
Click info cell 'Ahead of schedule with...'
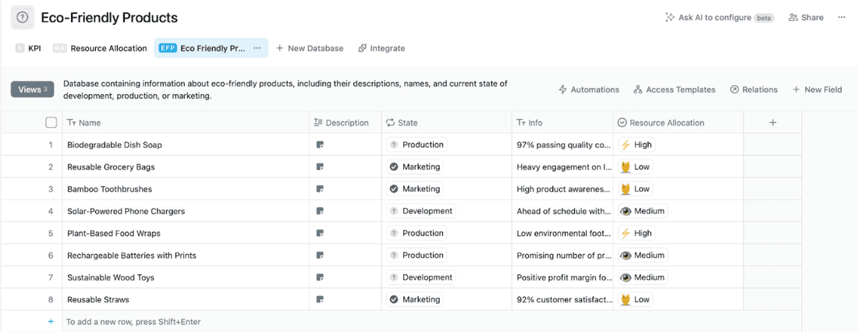[x=562, y=211]
